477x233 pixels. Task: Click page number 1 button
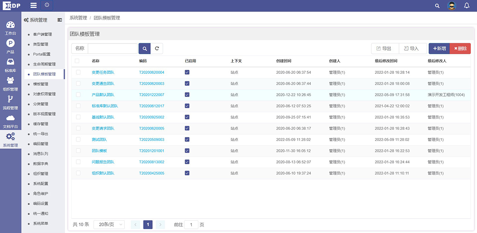pos(148,225)
